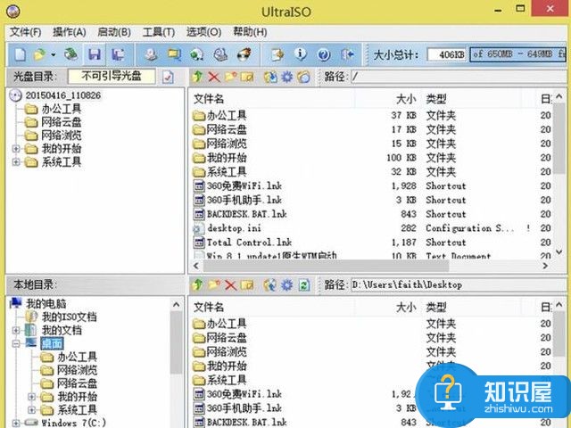Click the Rename icon in disc pane toolbar

247,77
